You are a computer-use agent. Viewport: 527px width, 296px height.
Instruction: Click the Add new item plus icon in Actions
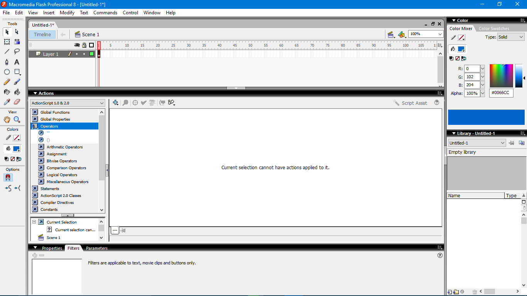[x=115, y=103]
